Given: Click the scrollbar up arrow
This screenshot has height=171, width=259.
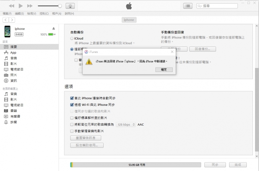Looking at the screenshot, I should coord(256,26).
